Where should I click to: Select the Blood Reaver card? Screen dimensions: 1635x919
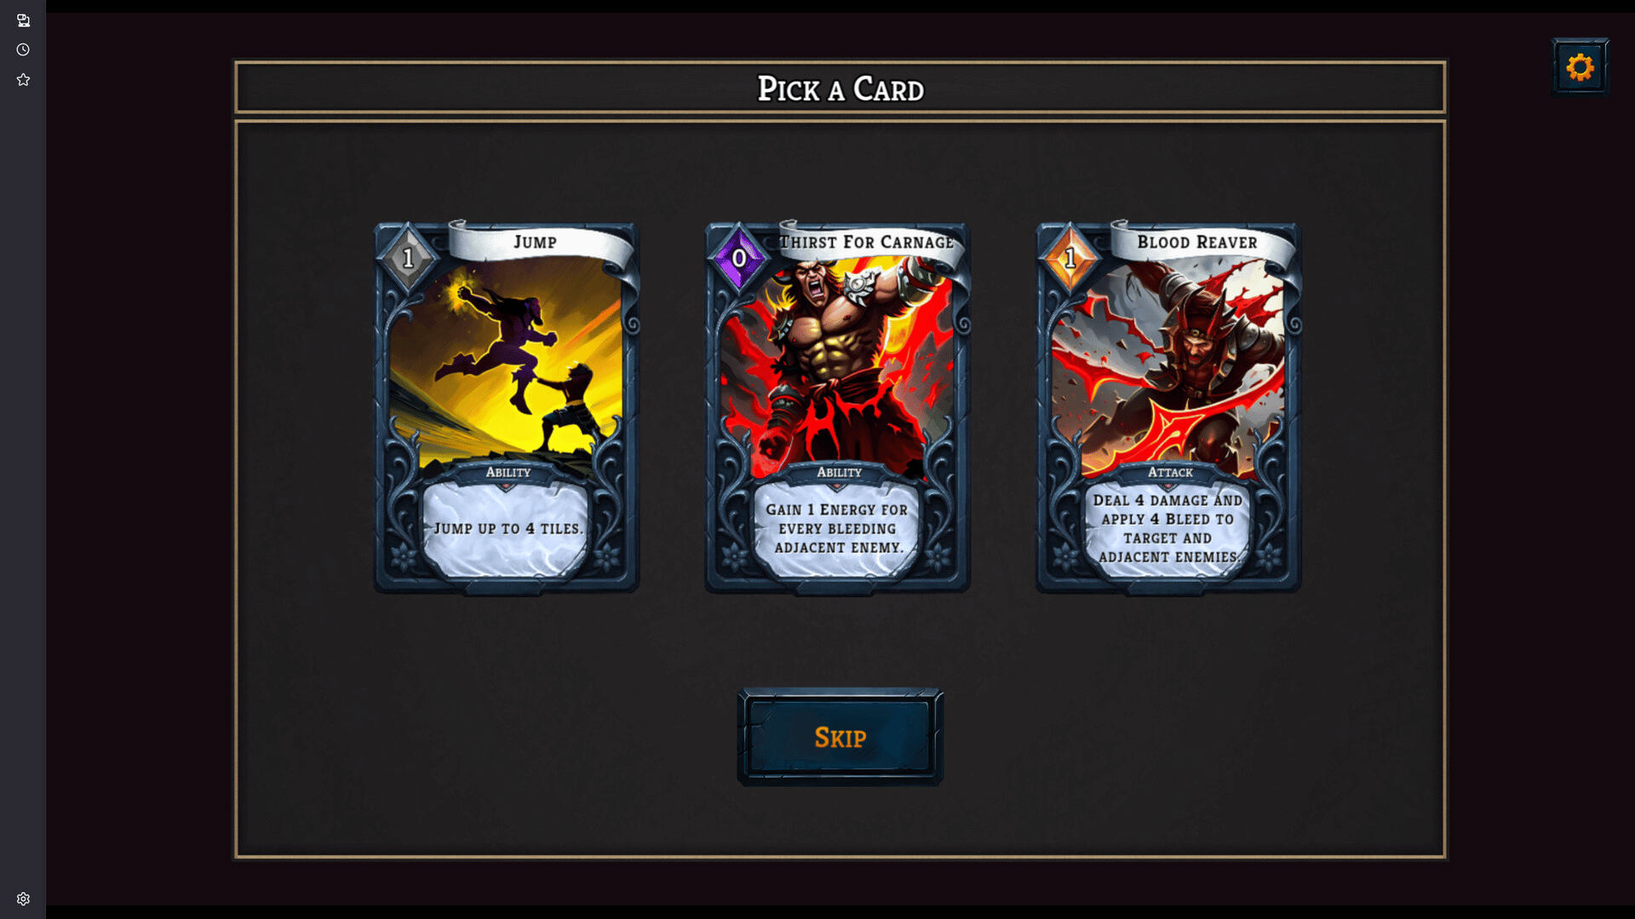click(x=1168, y=408)
